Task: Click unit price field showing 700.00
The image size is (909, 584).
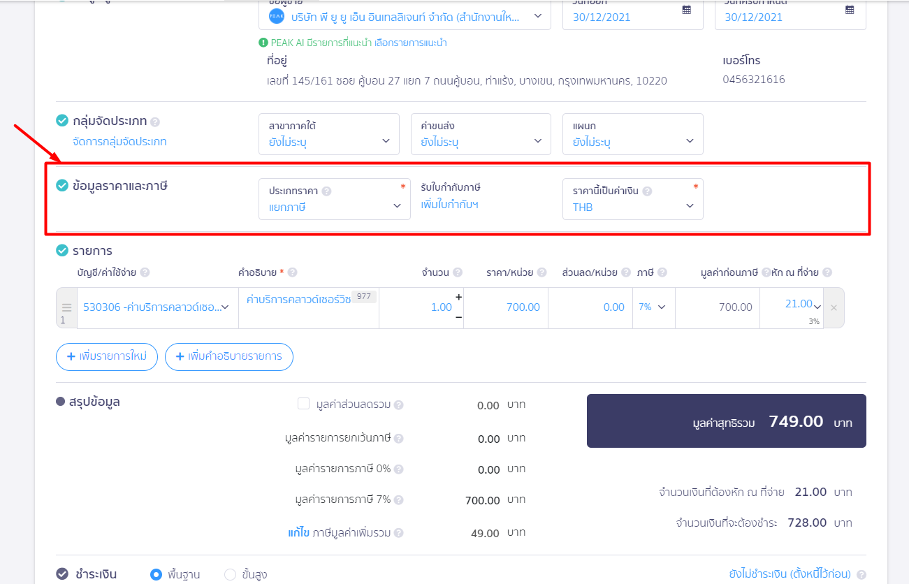Action: coord(507,307)
